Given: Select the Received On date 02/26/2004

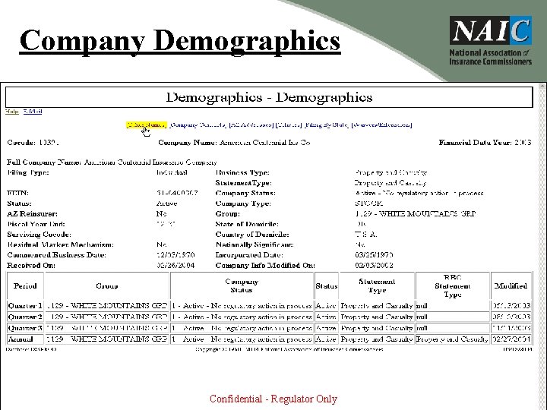Looking at the screenshot, I should coord(175,265).
